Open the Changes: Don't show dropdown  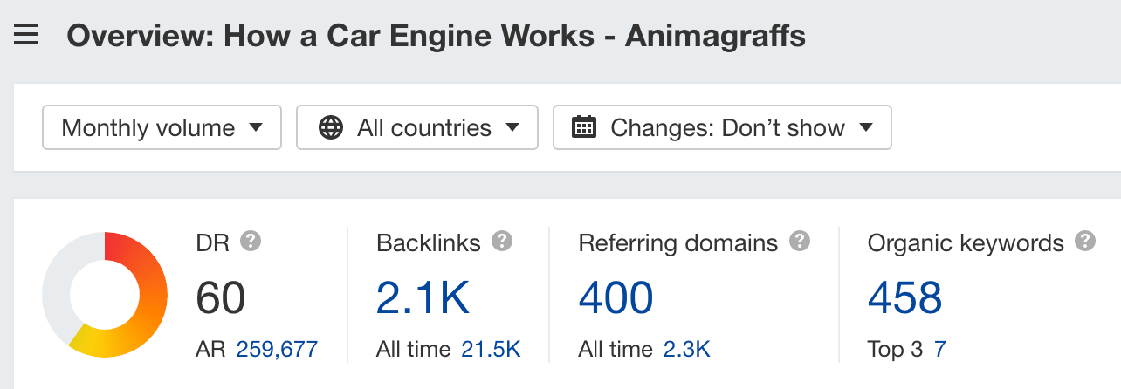click(722, 128)
